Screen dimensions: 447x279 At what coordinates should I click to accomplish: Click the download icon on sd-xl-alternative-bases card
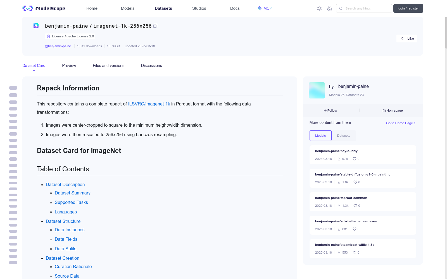(x=339, y=229)
